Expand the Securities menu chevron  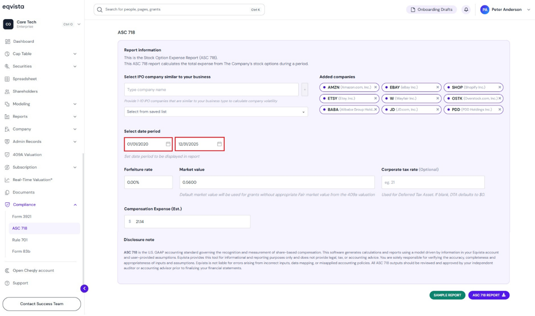pos(75,66)
